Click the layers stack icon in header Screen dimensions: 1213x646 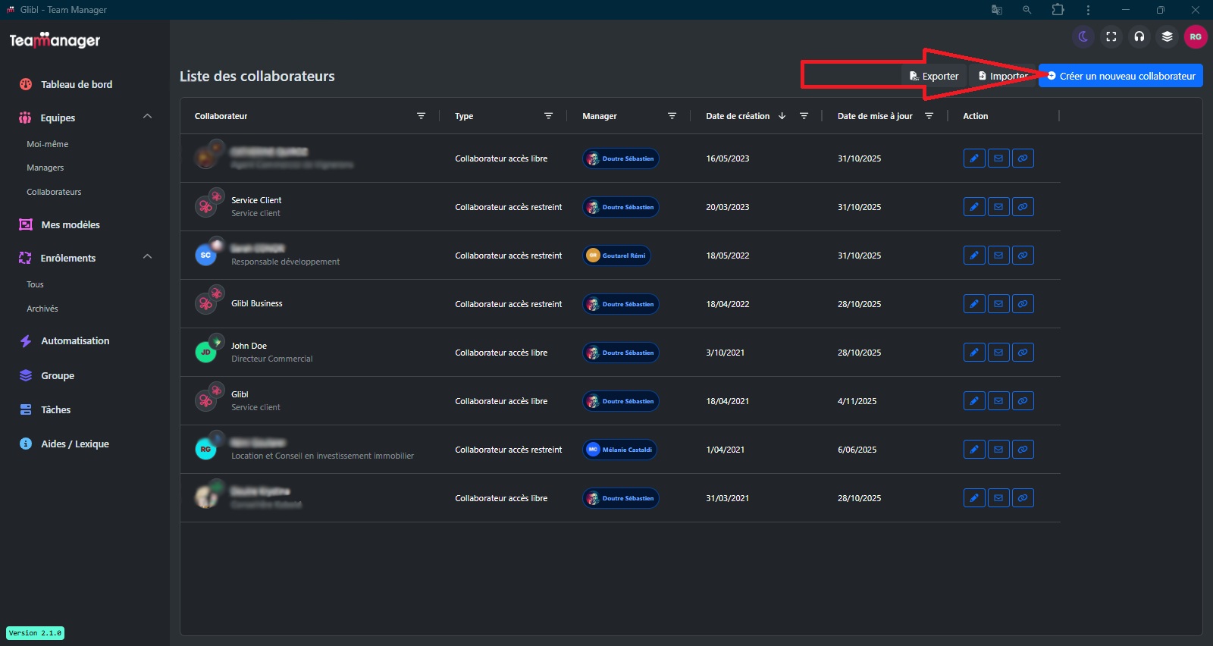(x=1168, y=36)
